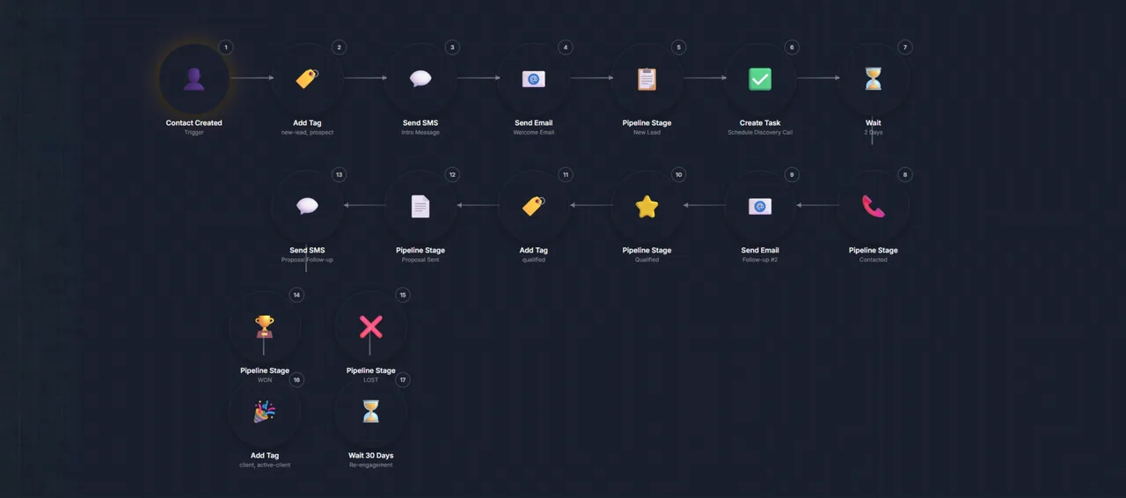
Task: Select the Wait 2 Days hourglass icon
Action: [x=873, y=79]
